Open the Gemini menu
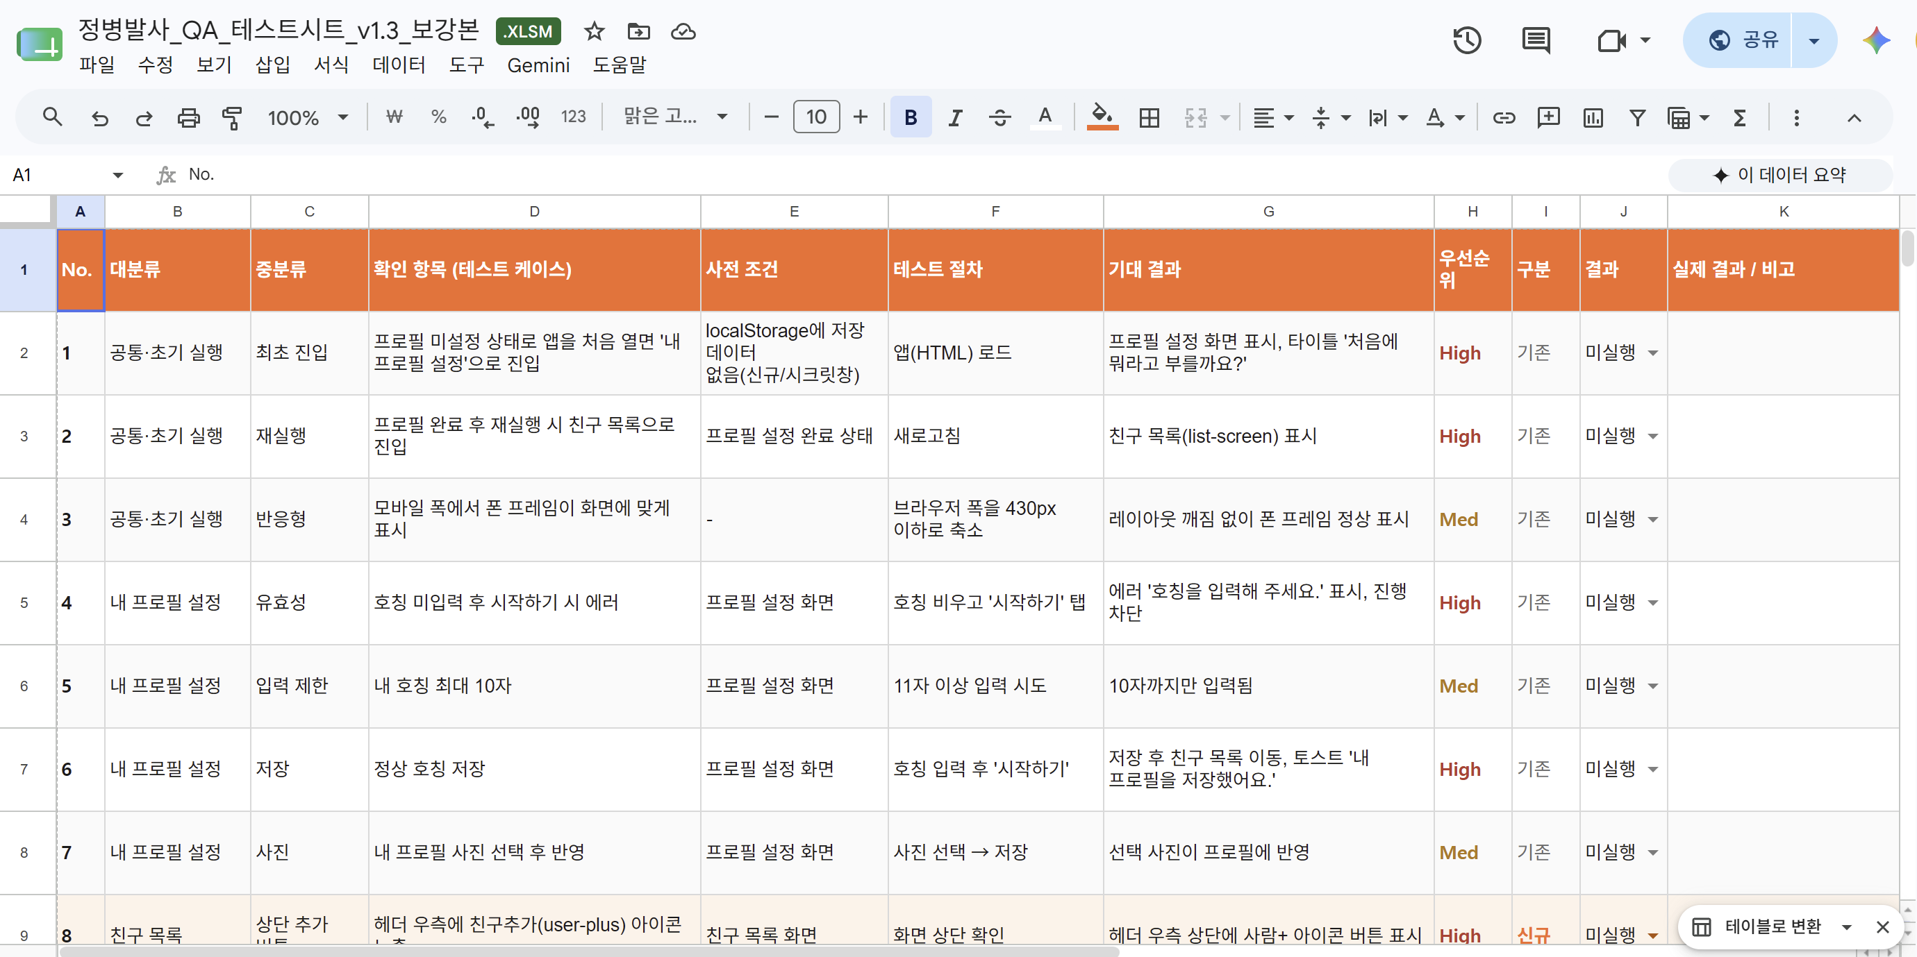Screen dimensions: 1917x957 point(538,65)
